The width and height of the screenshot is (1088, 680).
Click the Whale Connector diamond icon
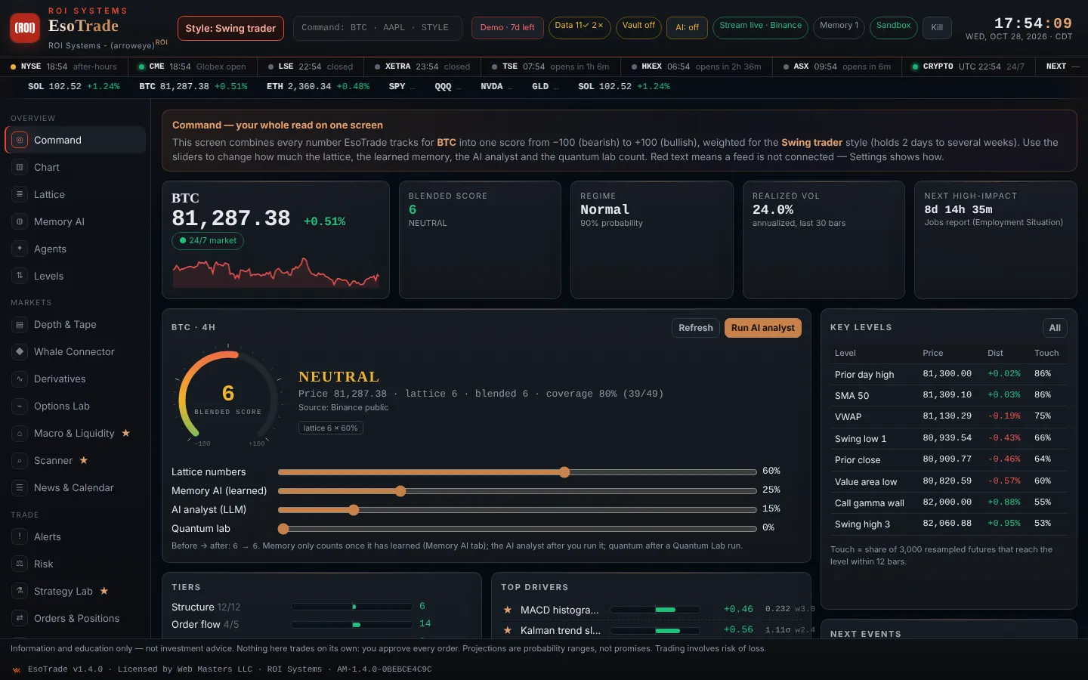coord(20,351)
